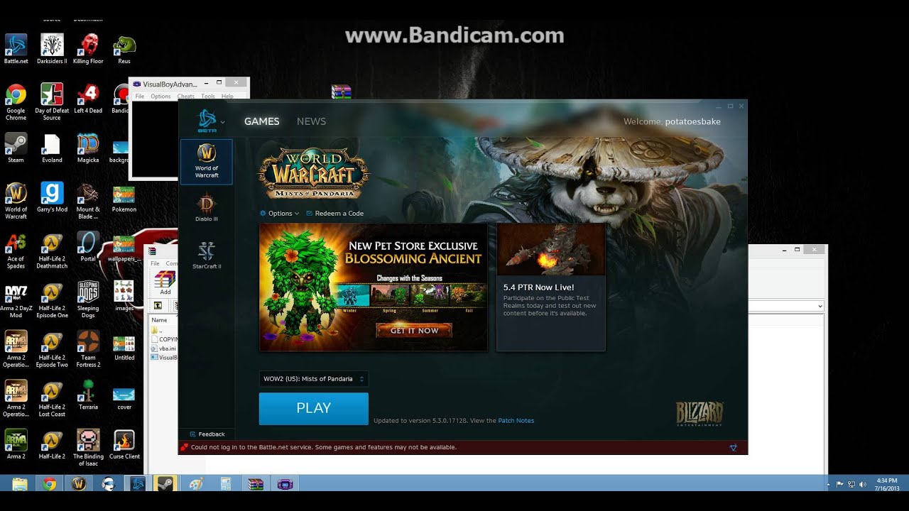Click the up-folder icon in the WinRAR window
909x511 pixels.
[158, 305]
